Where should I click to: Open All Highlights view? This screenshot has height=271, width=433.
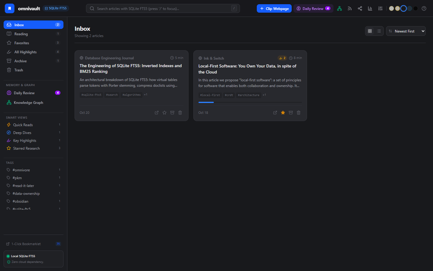(33, 52)
